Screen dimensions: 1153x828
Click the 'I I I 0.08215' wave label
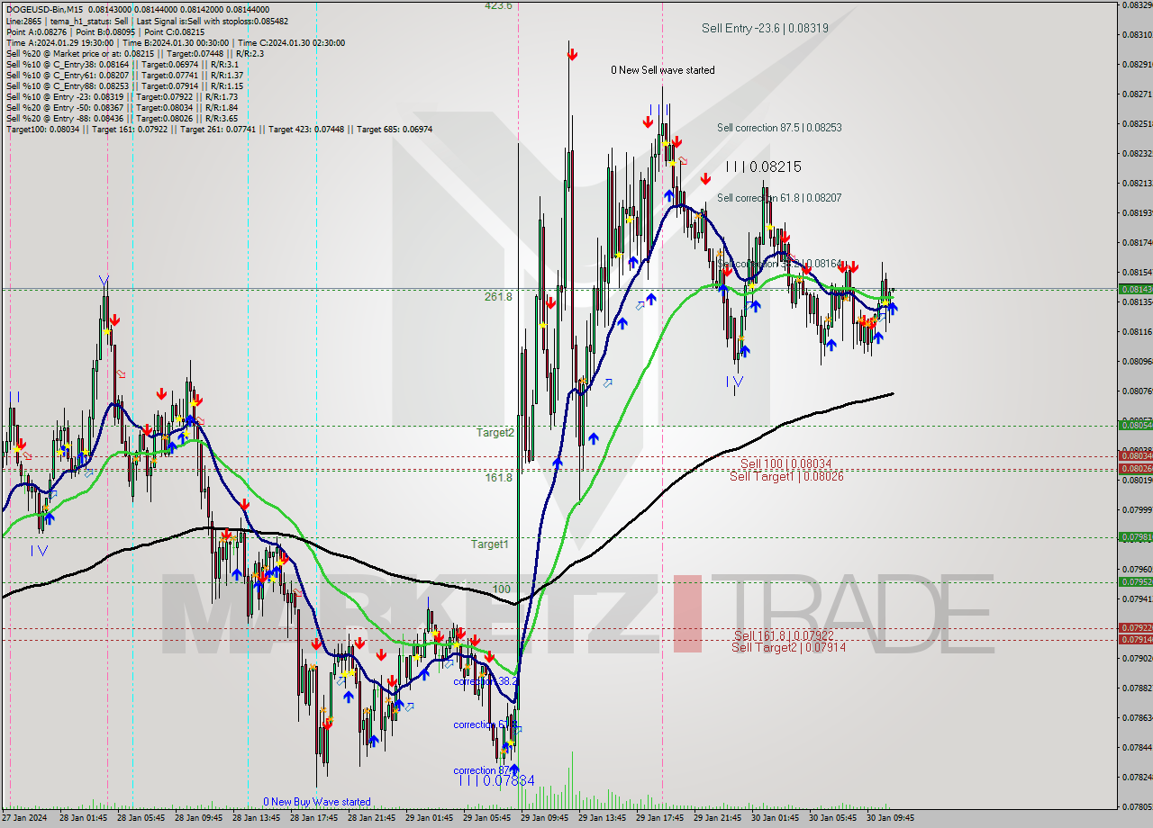[x=763, y=166]
